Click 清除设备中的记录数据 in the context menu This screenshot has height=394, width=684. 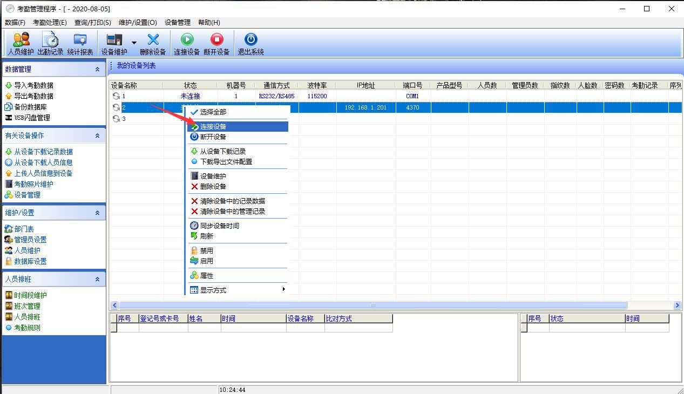[232, 201]
